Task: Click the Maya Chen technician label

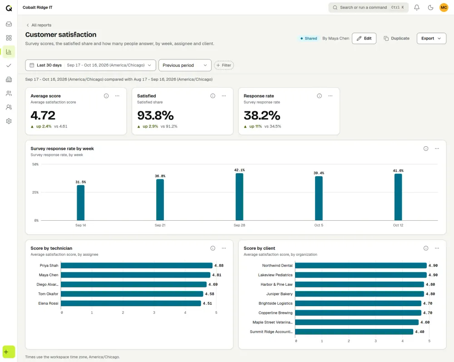Action: coord(49,275)
